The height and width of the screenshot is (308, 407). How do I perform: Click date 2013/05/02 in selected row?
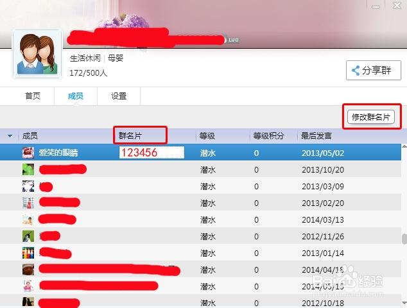(323, 153)
